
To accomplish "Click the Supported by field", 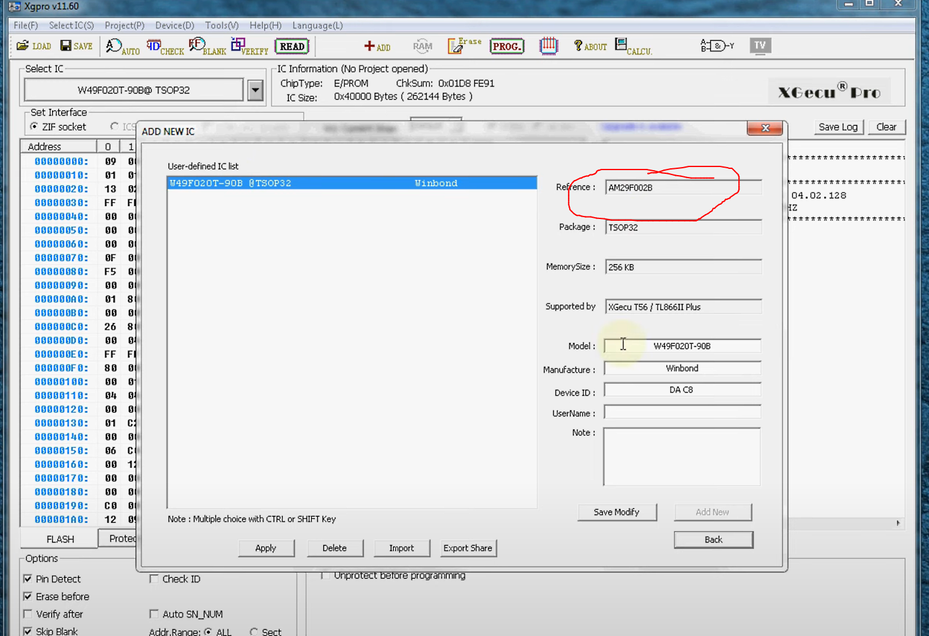I will coord(683,307).
